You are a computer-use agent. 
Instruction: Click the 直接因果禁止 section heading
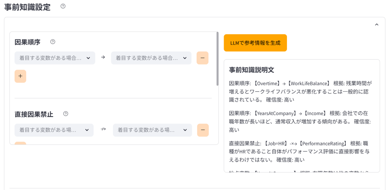(x=34, y=114)
